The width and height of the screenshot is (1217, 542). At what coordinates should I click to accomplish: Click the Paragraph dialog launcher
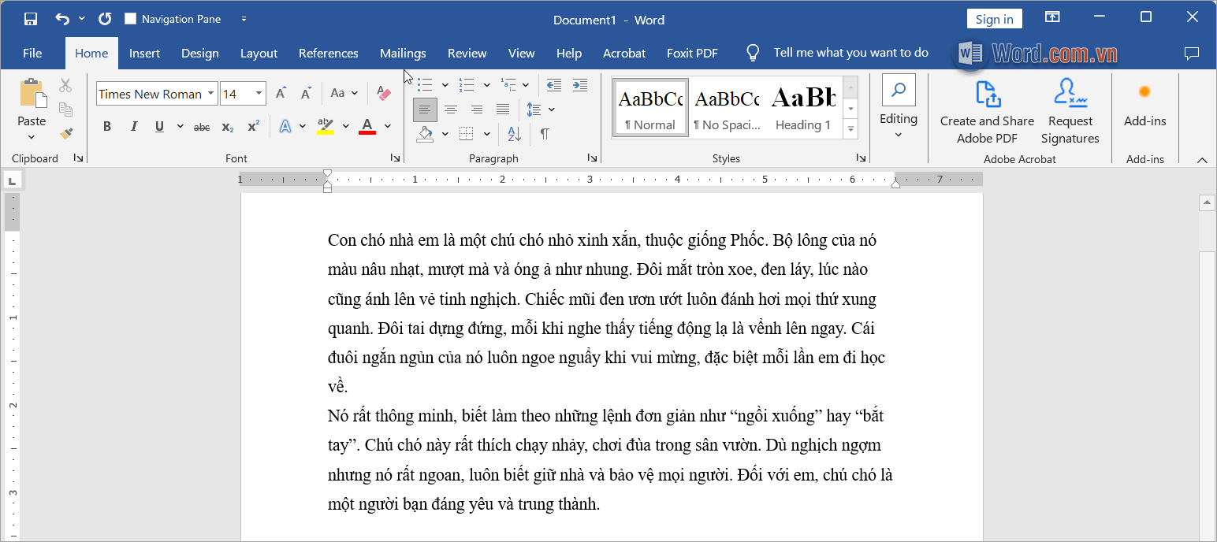tap(592, 158)
